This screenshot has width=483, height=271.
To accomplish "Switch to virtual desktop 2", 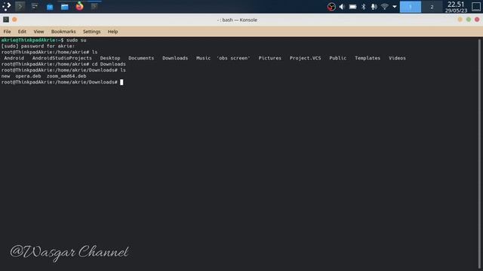I will (x=432, y=7).
